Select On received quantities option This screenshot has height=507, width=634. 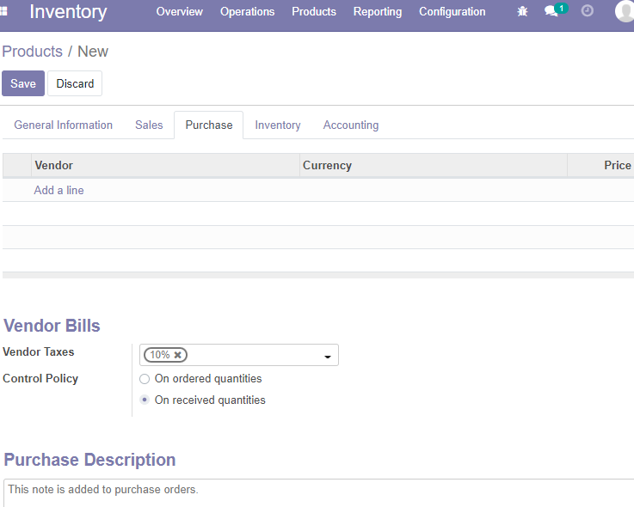[x=145, y=400]
